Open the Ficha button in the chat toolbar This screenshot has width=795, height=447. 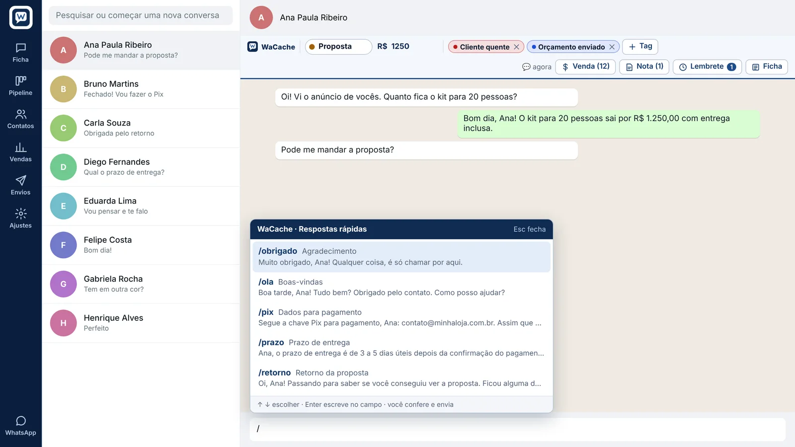pos(767,67)
